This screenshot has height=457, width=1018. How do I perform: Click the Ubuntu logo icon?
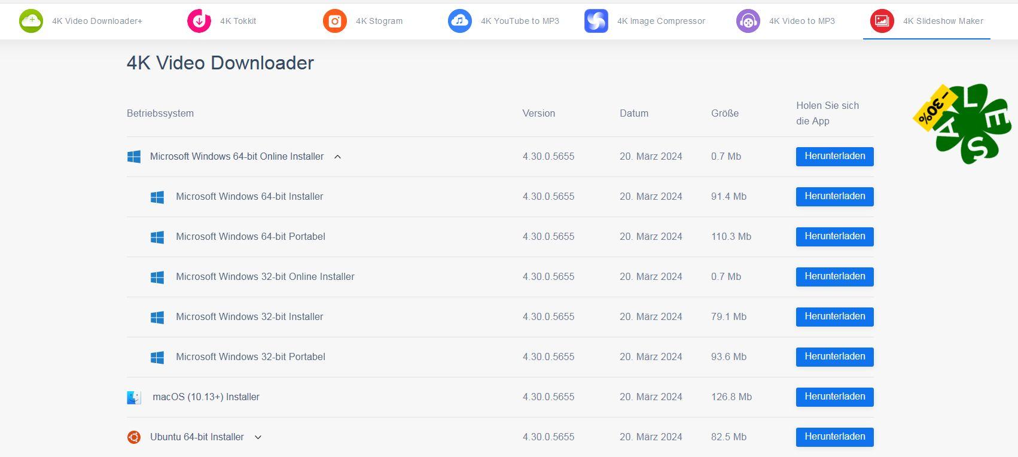[134, 437]
